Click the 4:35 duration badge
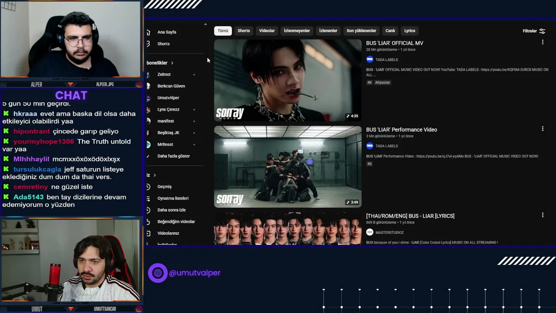 (x=352, y=116)
